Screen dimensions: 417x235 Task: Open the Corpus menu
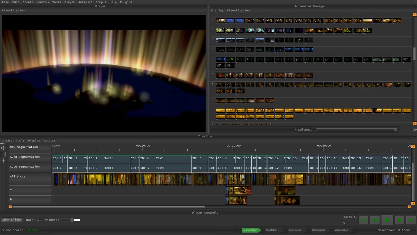pyautogui.click(x=101, y=2)
